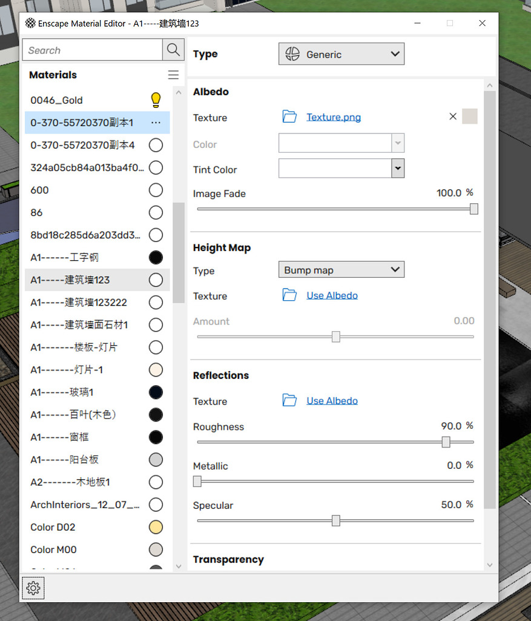Click the Albedo texture folder icon
531x621 pixels.
coord(289,117)
